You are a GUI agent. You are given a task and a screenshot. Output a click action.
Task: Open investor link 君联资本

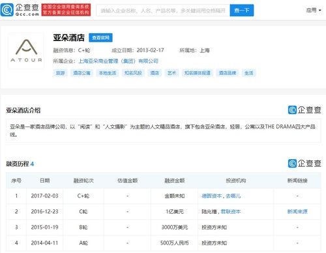pyautogui.click(x=231, y=212)
